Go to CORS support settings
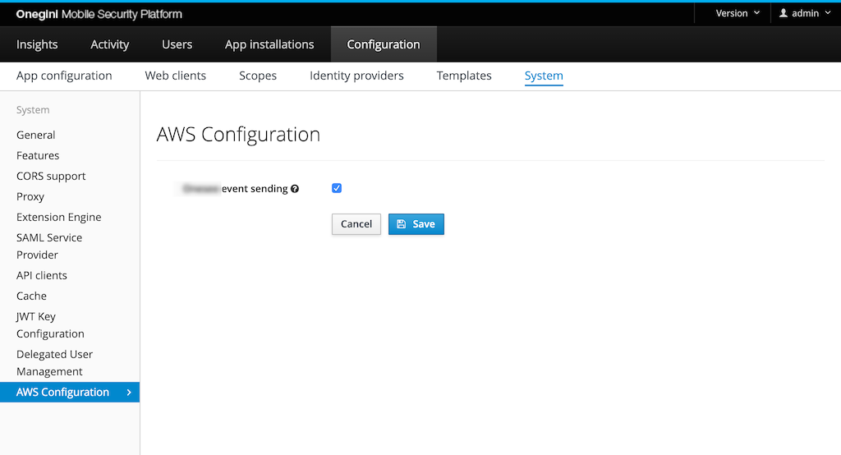841x455 pixels. 51,176
